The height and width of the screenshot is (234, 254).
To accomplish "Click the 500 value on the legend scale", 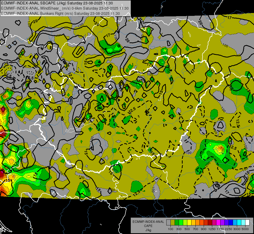I will 187,229.
